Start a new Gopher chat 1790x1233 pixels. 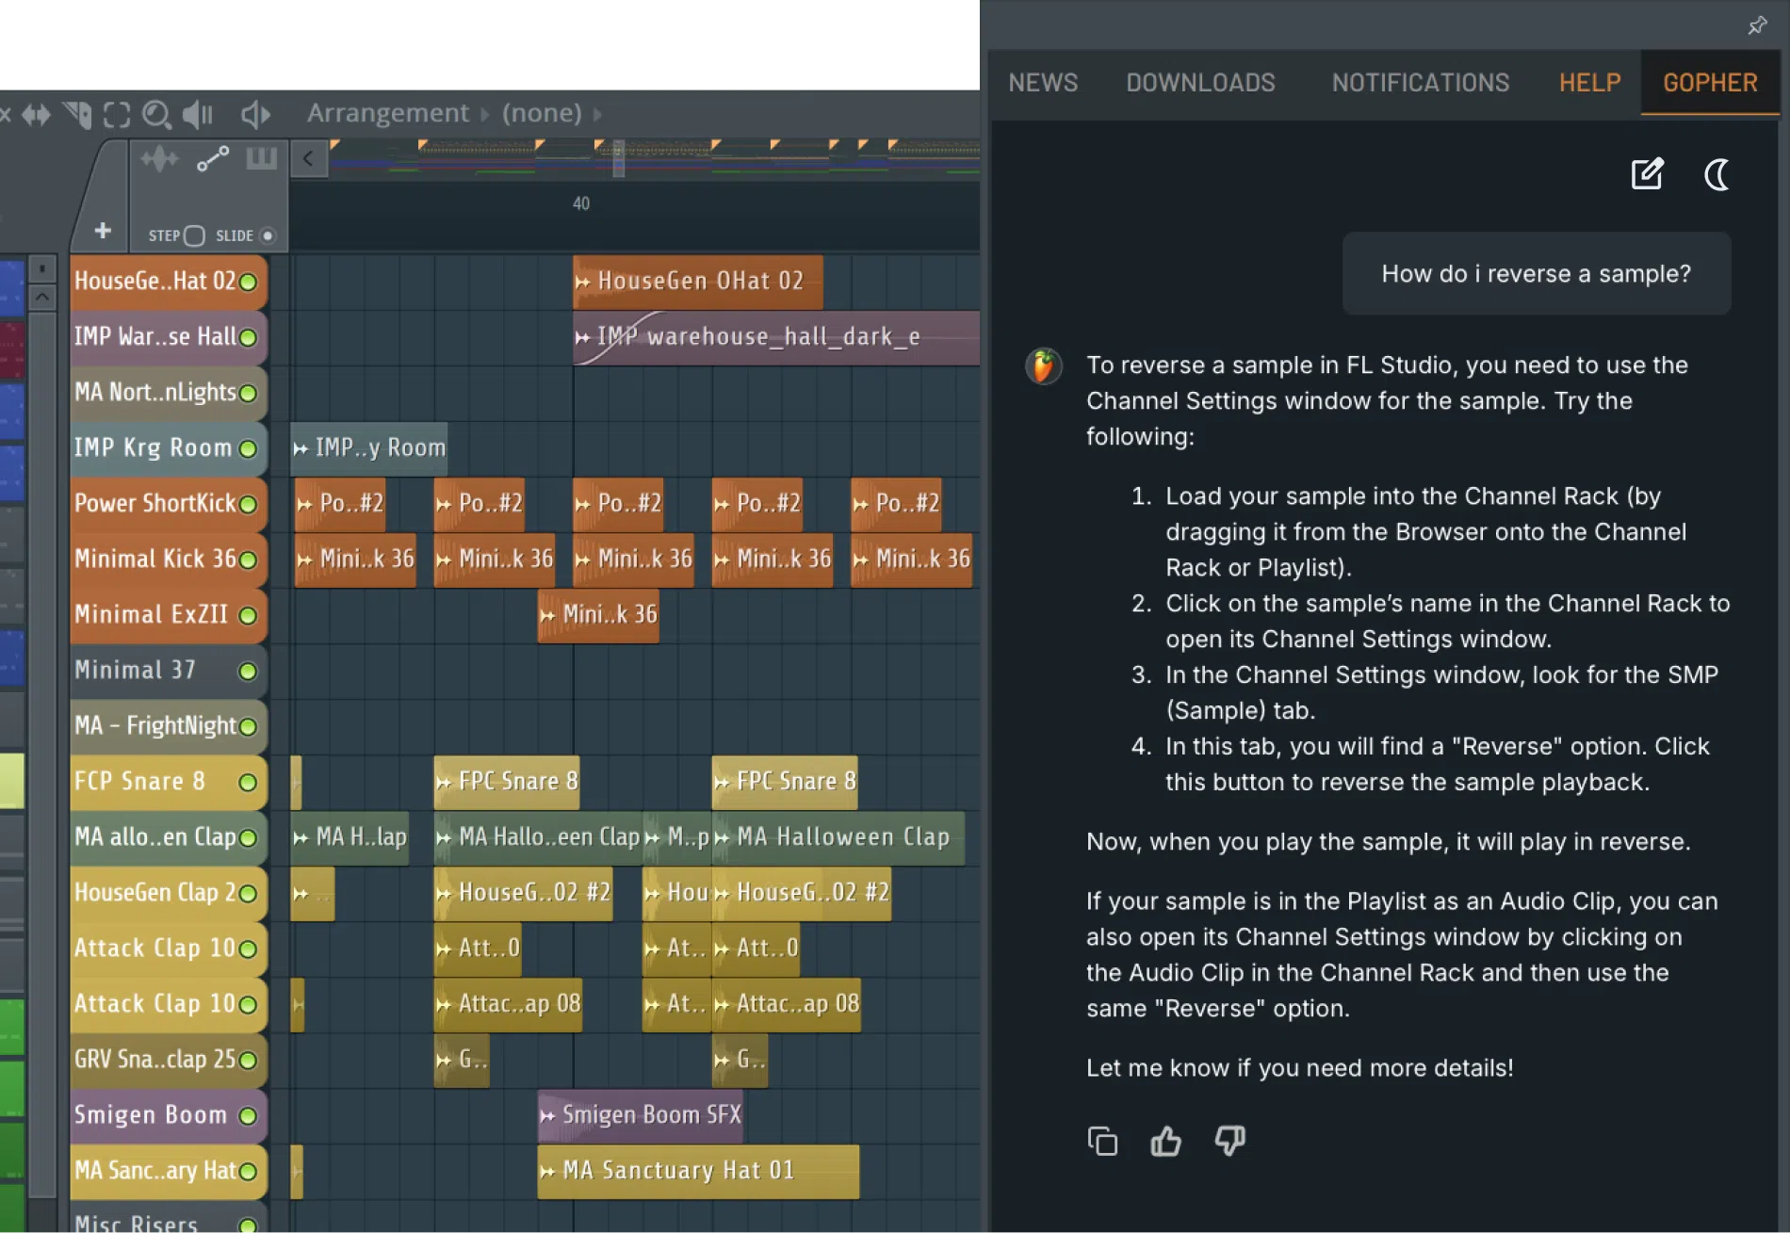pos(1647,174)
